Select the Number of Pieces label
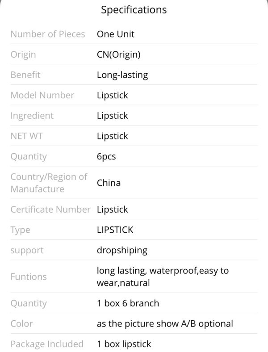Image resolution: width=268 pixels, height=352 pixels. click(x=48, y=34)
